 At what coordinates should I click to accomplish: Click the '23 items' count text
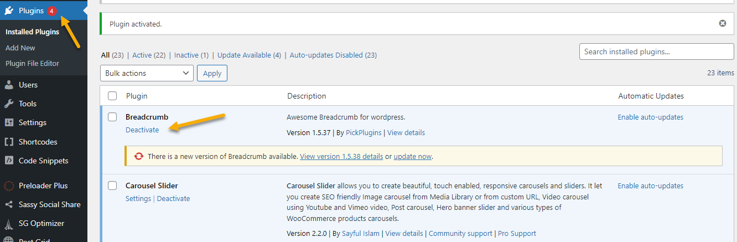720,73
